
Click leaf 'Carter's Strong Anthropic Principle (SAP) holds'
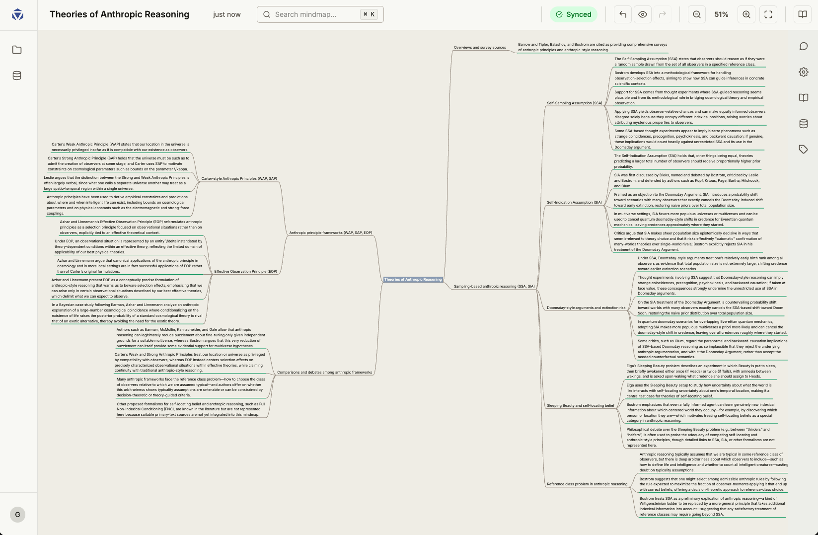point(118,164)
